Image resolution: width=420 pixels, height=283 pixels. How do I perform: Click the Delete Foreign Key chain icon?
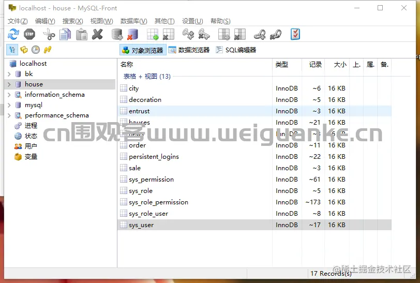pyautogui.click(x=276, y=34)
